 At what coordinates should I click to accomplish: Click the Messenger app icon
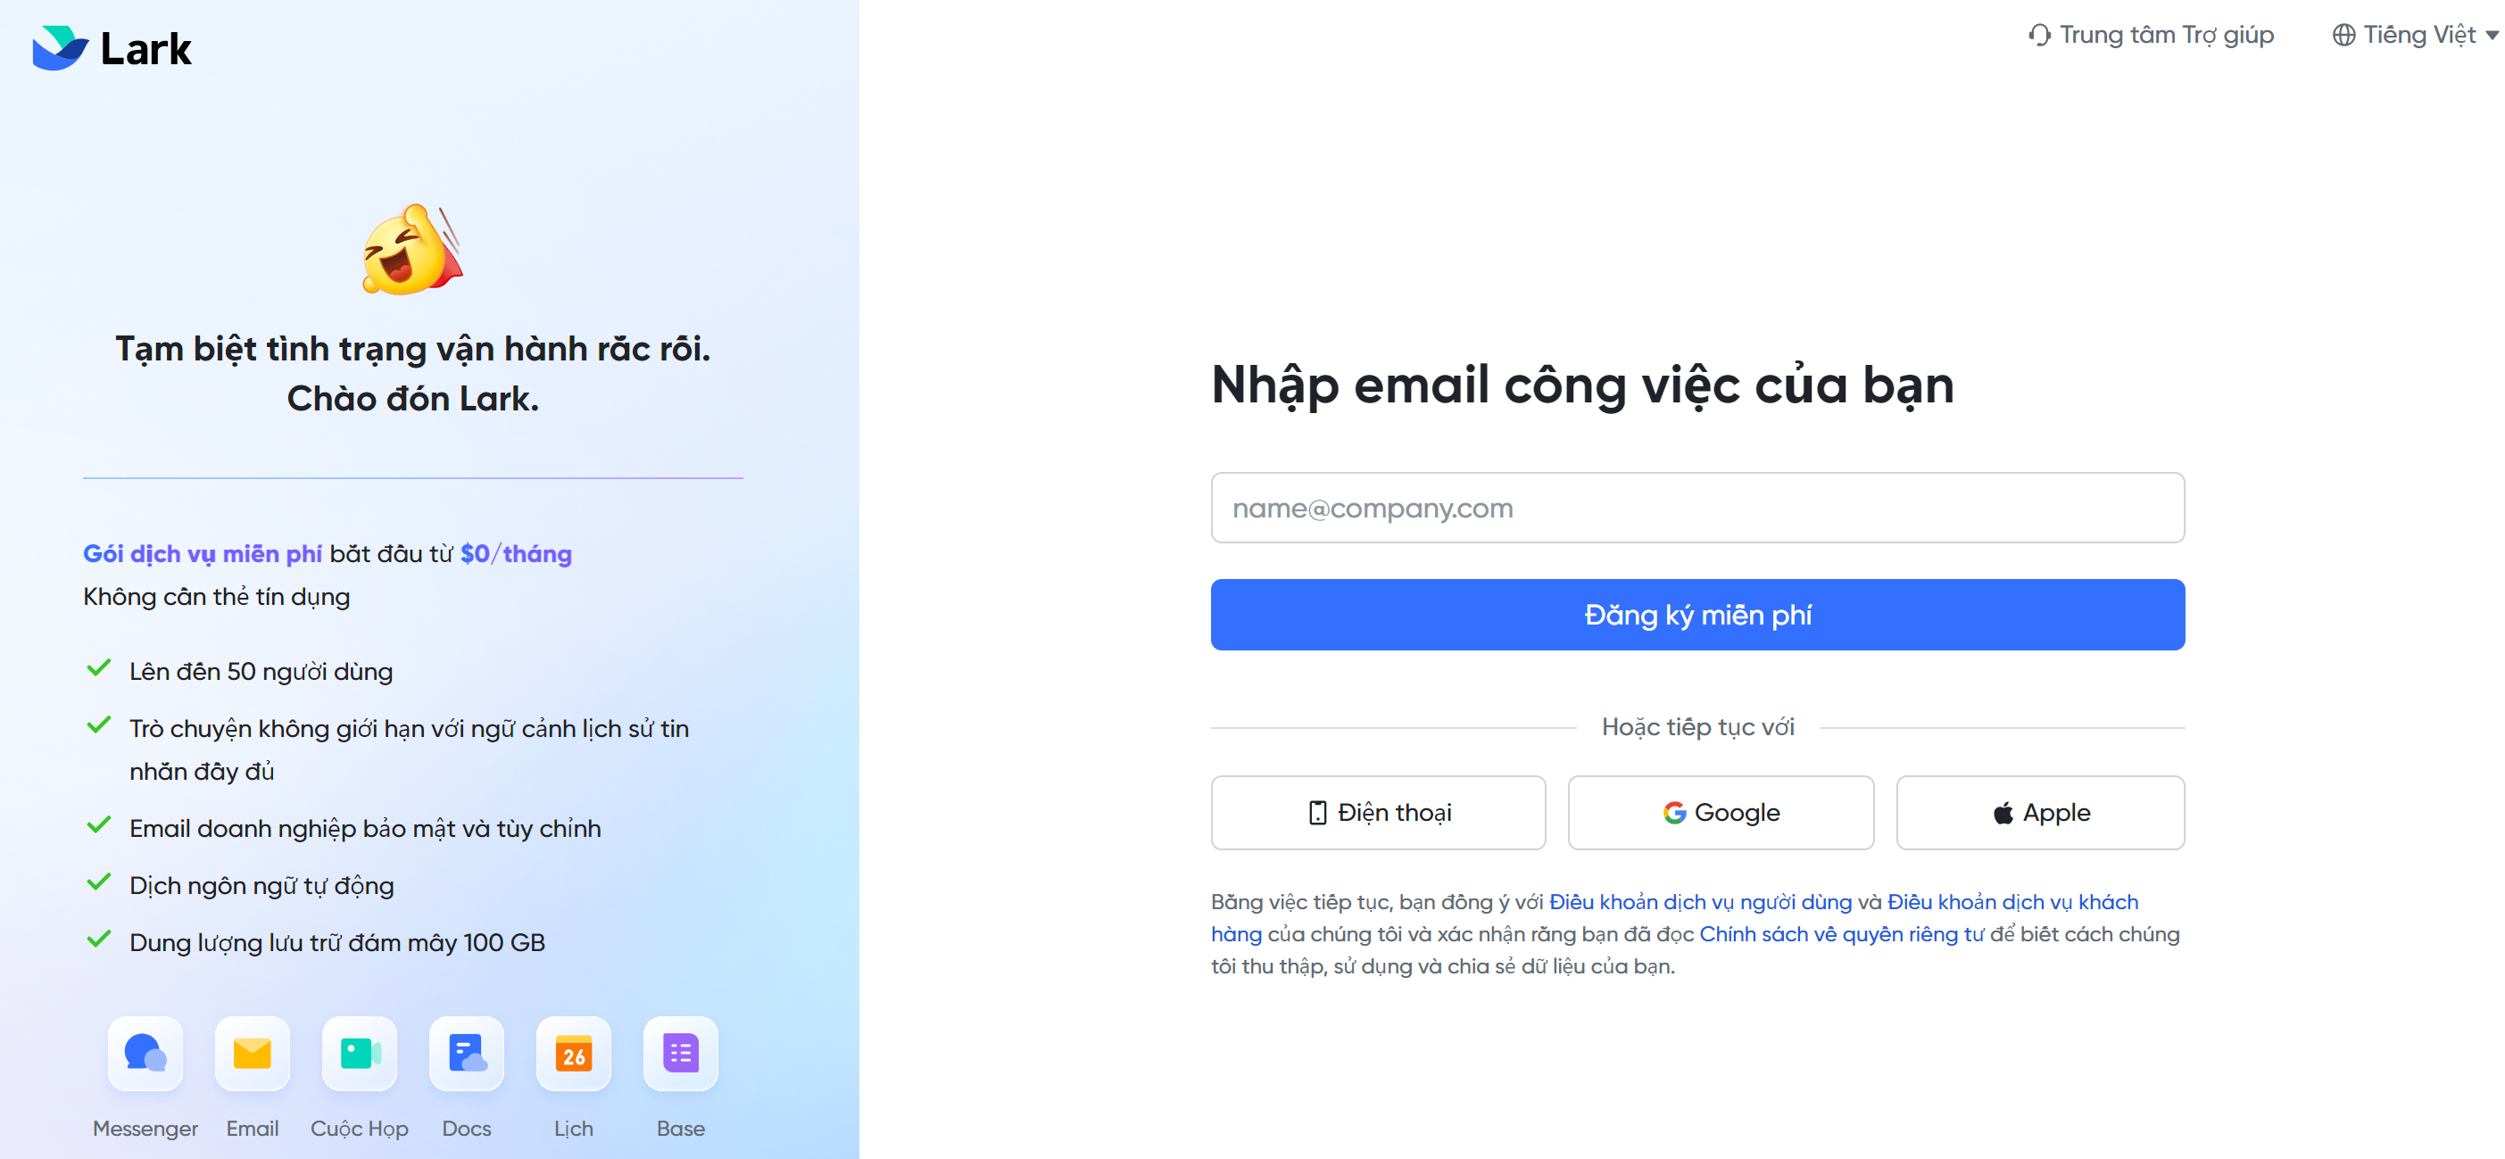click(x=145, y=1053)
